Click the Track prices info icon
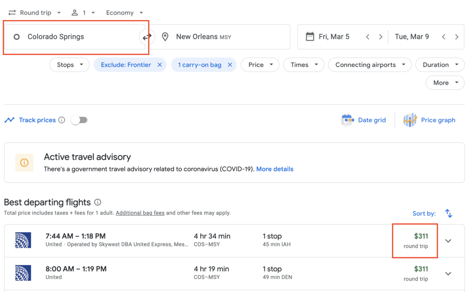The image size is (468, 292). (62, 120)
